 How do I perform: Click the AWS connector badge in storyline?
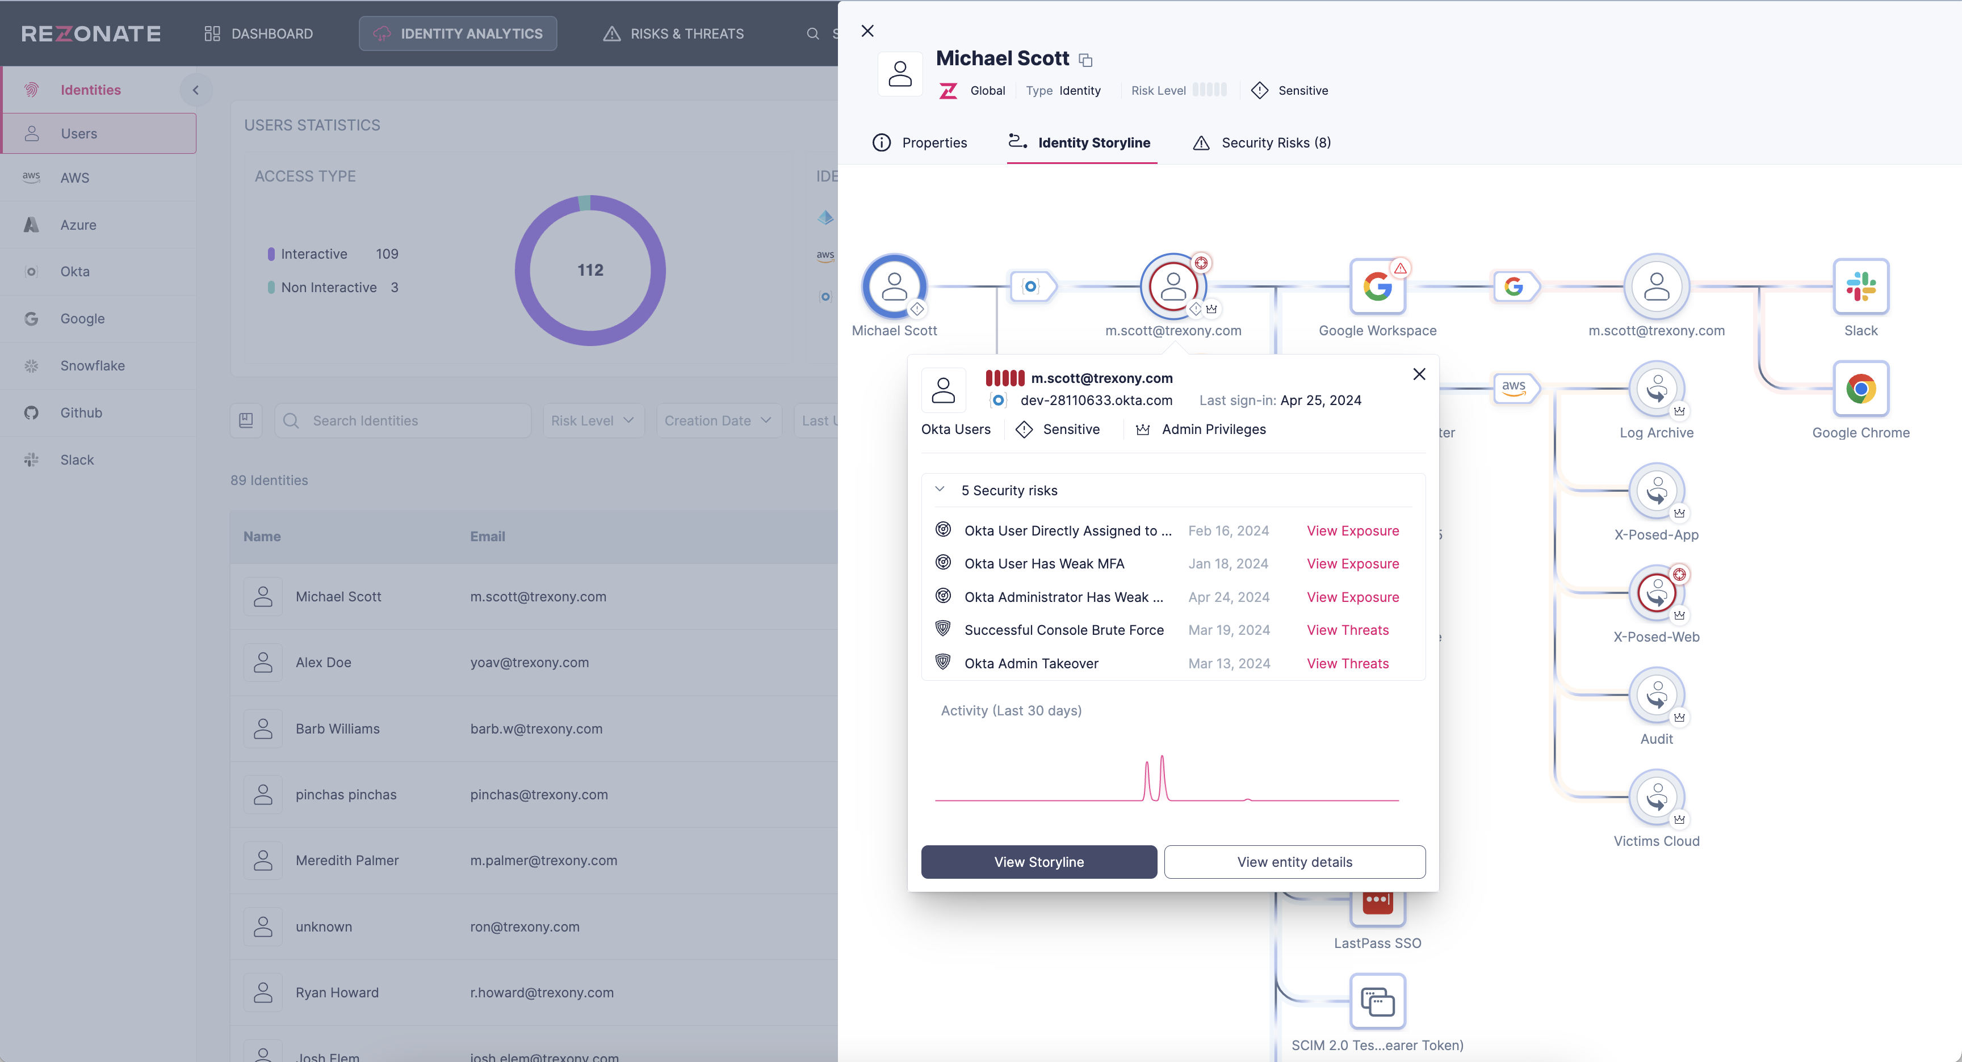coord(1514,387)
